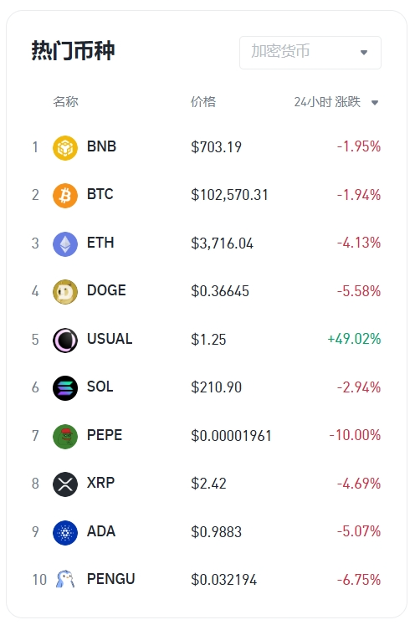Open the PENGU coin name link
The image size is (415, 625).
(111, 579)
